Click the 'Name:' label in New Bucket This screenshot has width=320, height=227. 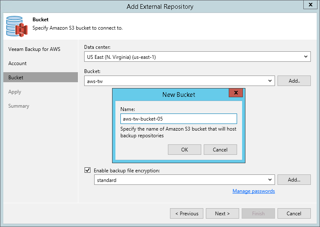pos(127,109)
